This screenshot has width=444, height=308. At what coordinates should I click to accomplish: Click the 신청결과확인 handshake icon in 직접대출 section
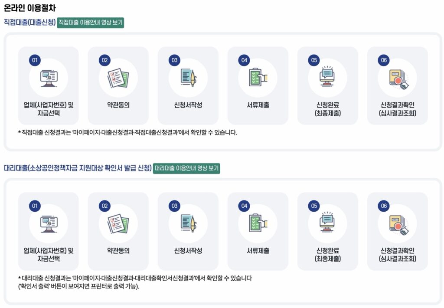click(397, 79)
